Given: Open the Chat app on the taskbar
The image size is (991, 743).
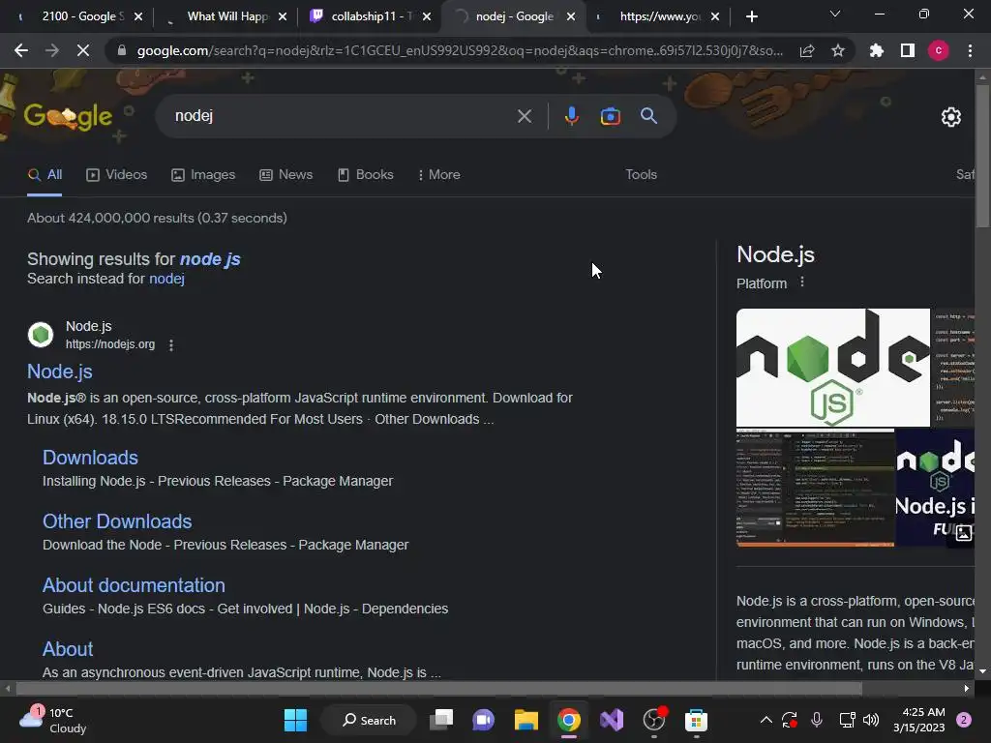Looking at the screenshot, I should point(484,720).
